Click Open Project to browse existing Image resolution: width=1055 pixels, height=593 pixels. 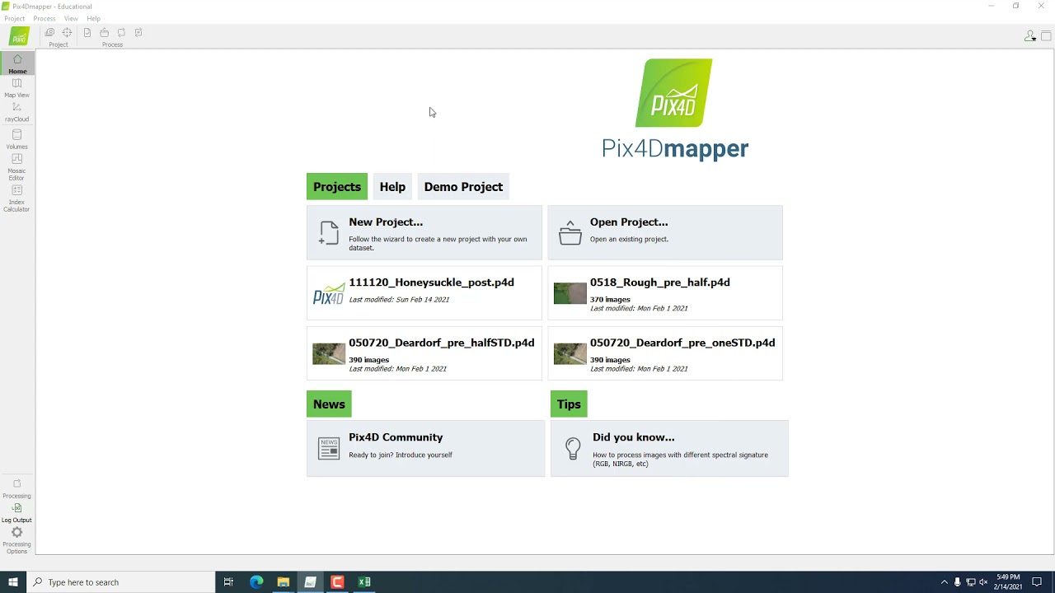click(x=665, y=233)
